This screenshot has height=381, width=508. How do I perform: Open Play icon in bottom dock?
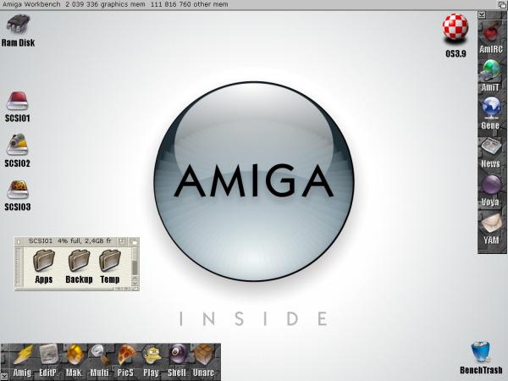(152, 361)
